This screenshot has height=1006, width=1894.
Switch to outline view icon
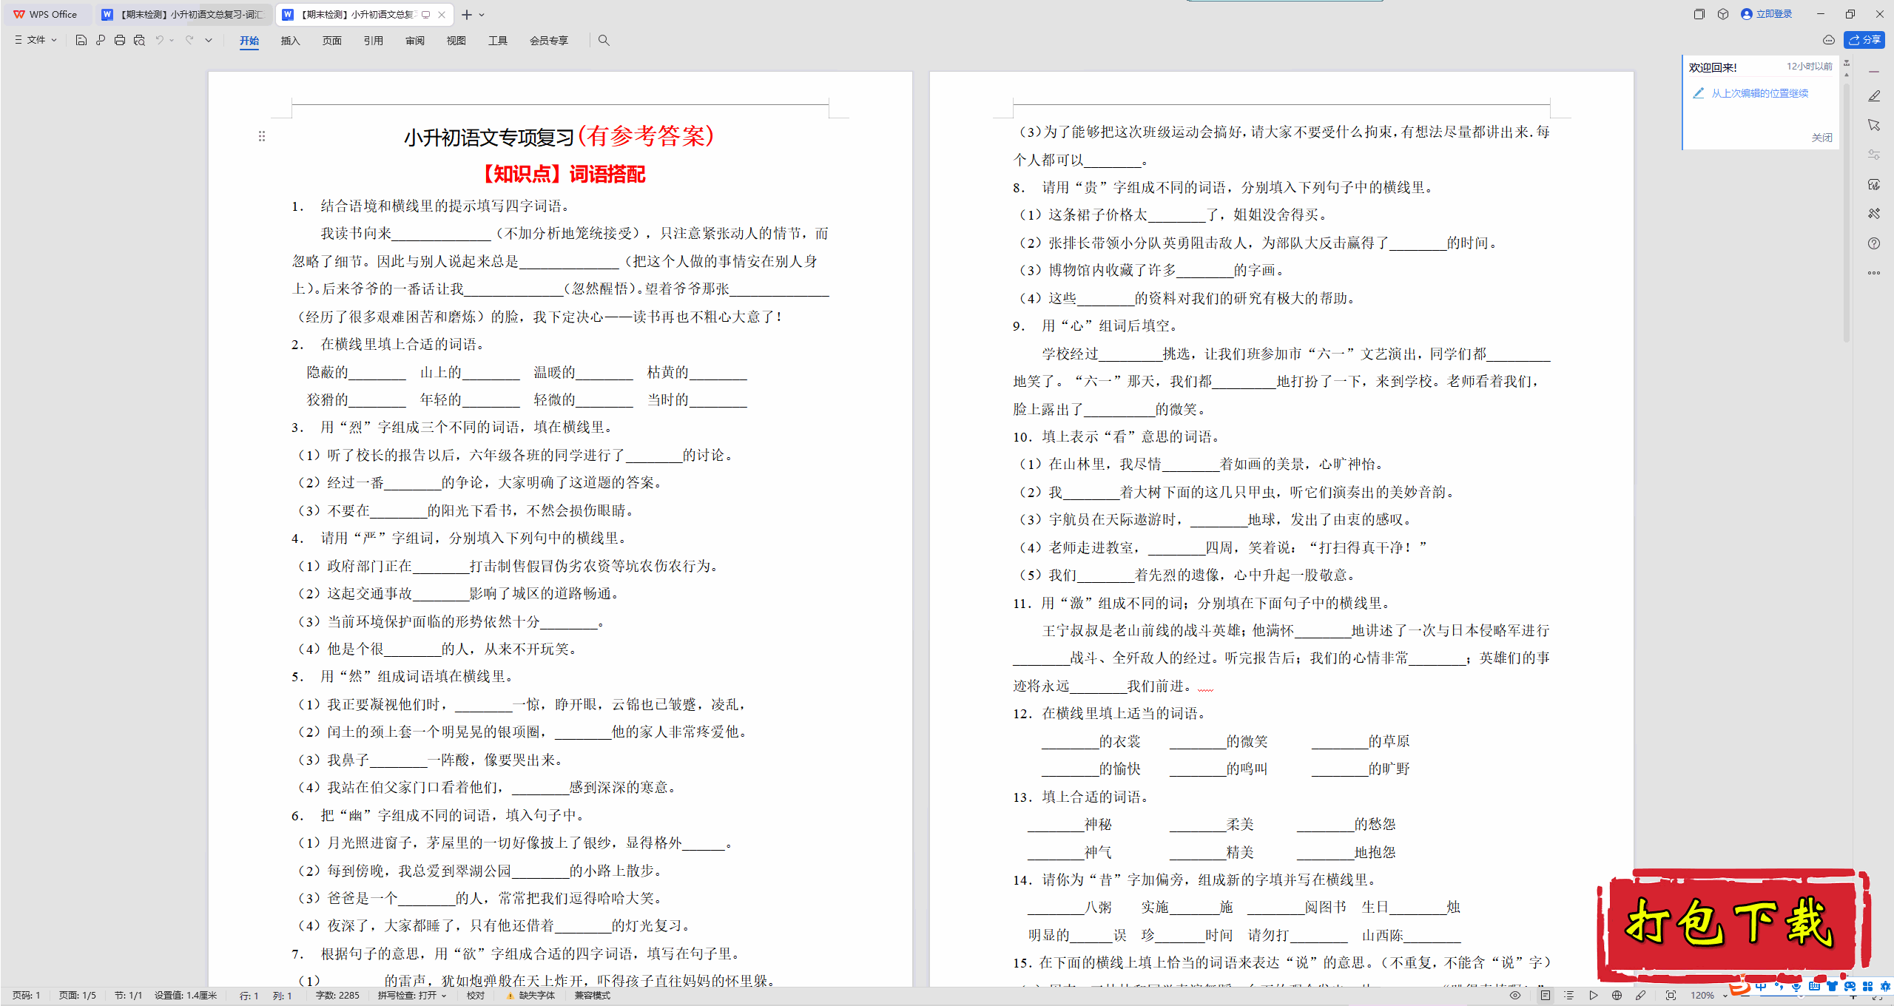[1569, 996]
